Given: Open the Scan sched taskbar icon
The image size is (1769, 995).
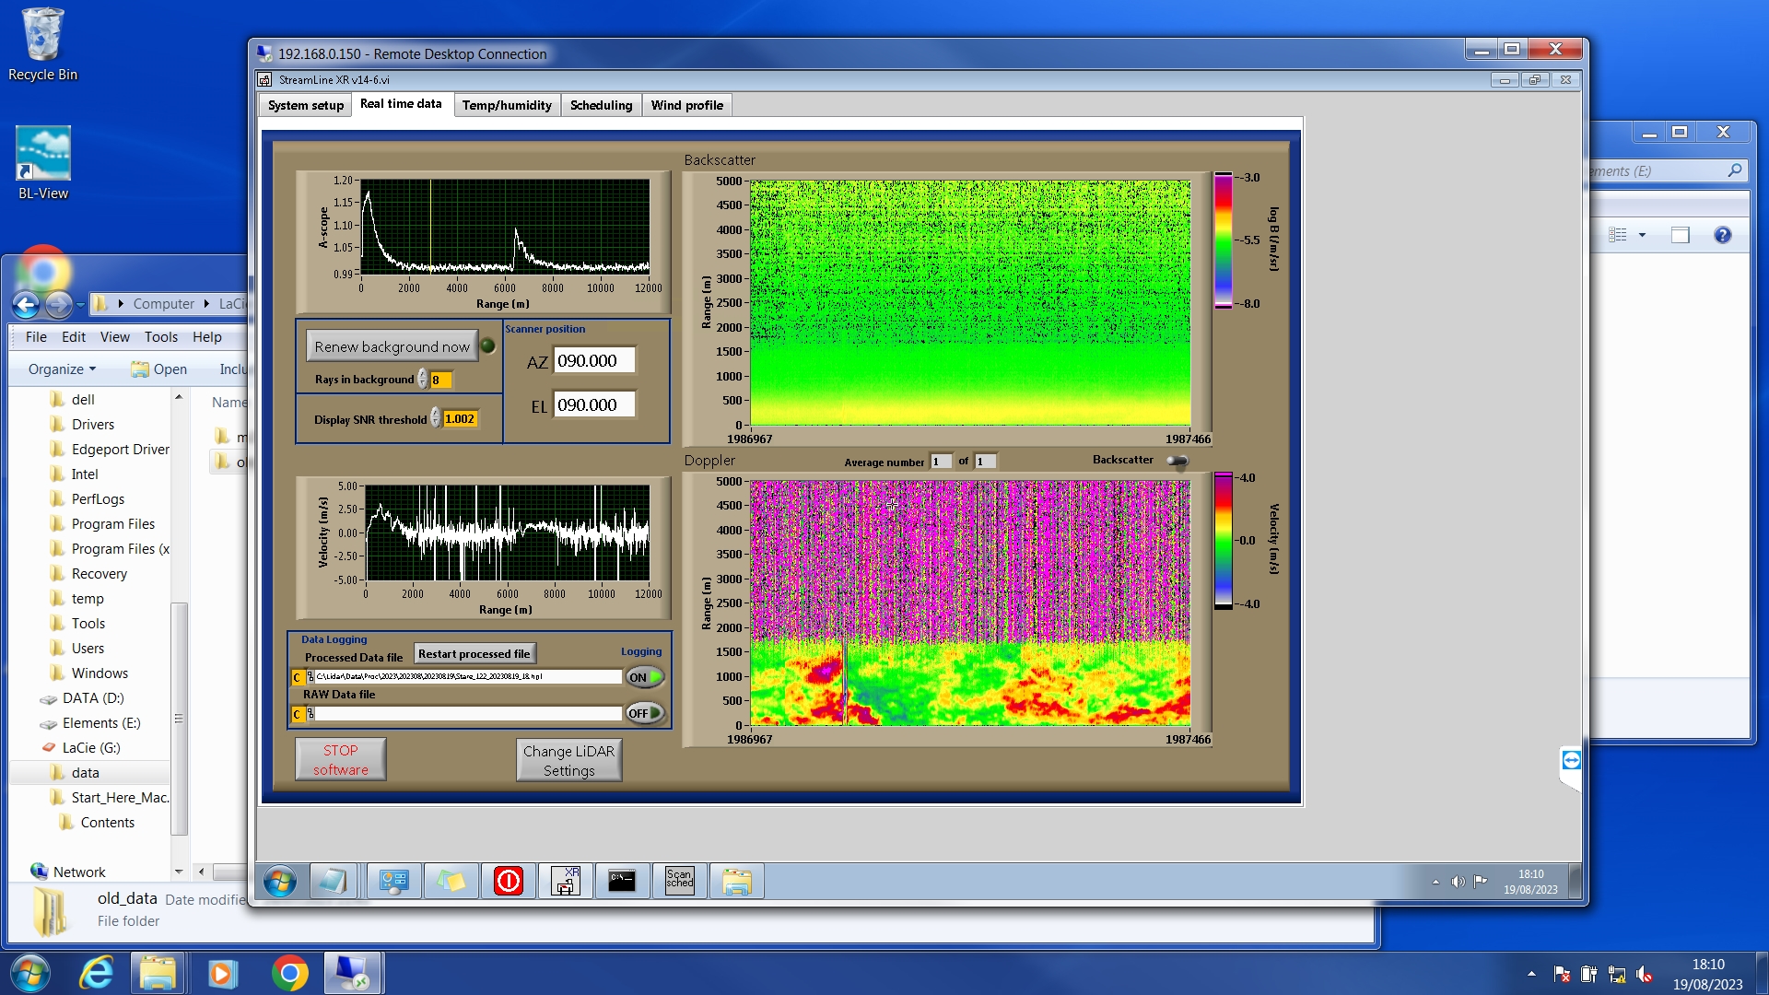Looking at the screenshot, I should [679, 881].
